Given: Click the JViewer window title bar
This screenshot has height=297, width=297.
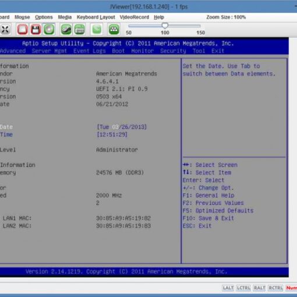Looking at the screenshot, I should click(148, 7).
